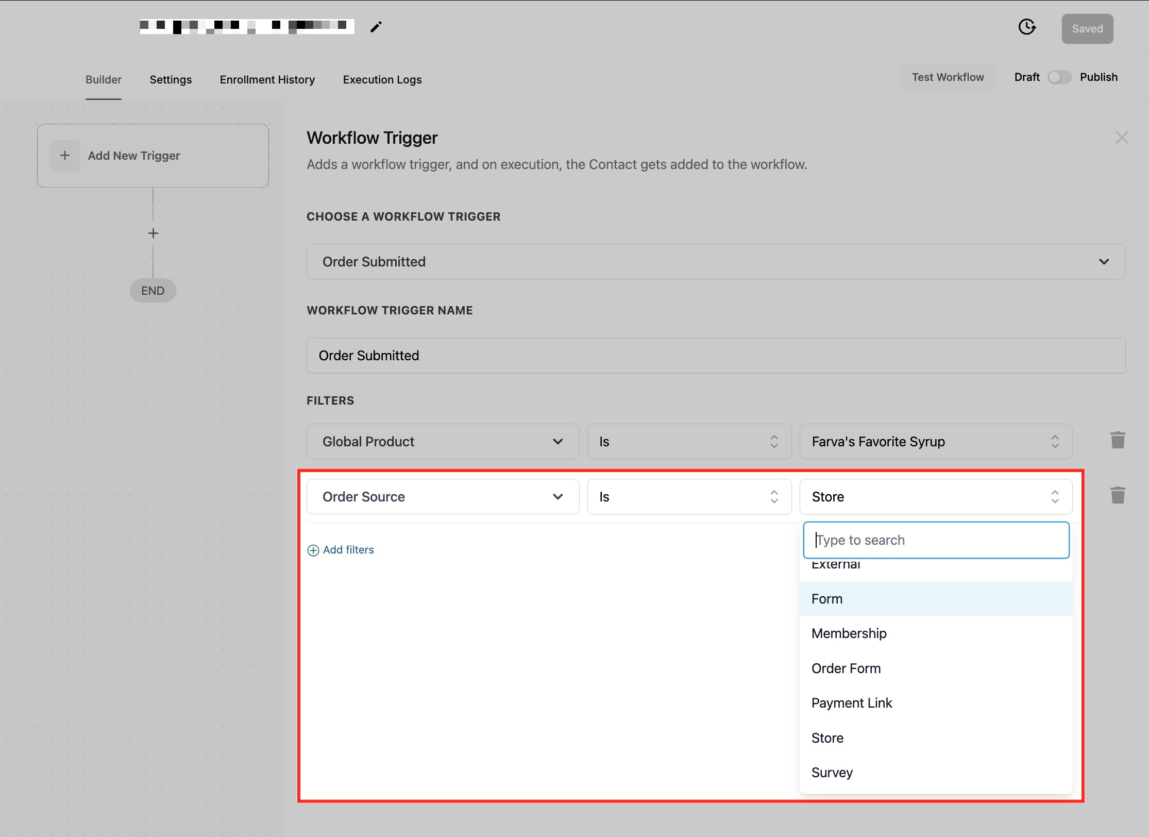Click the plus icon in Add New Trigger
The image size is (1149, 837).
tap(65, 156)
